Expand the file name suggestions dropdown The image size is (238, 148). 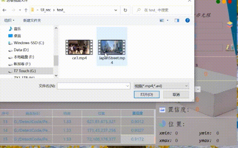tap(127, 86)
